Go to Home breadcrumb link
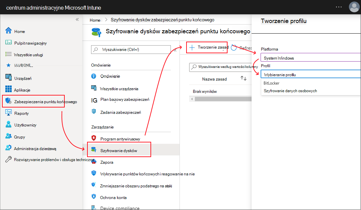This screenshot has height=210, width=361. point(95,20)
